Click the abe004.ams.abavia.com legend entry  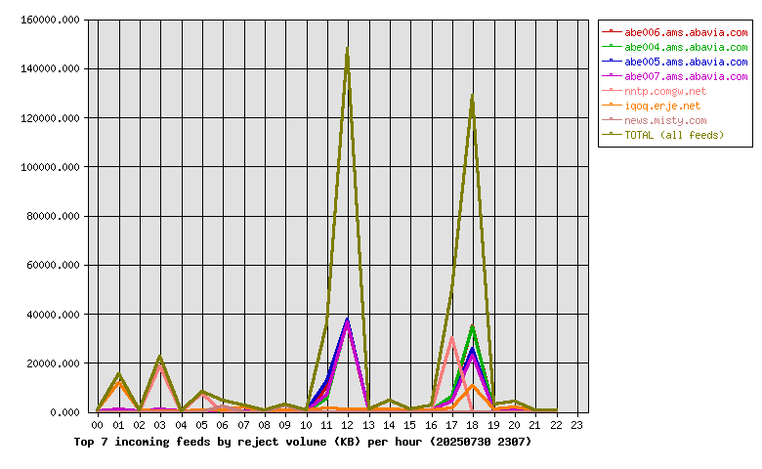[674, 47]
